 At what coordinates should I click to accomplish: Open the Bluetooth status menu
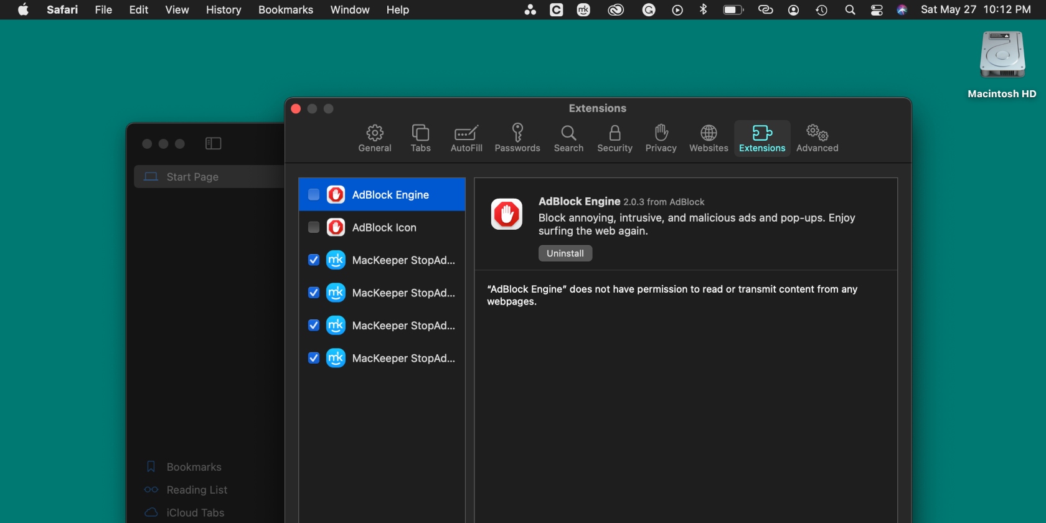pos(704,10)
